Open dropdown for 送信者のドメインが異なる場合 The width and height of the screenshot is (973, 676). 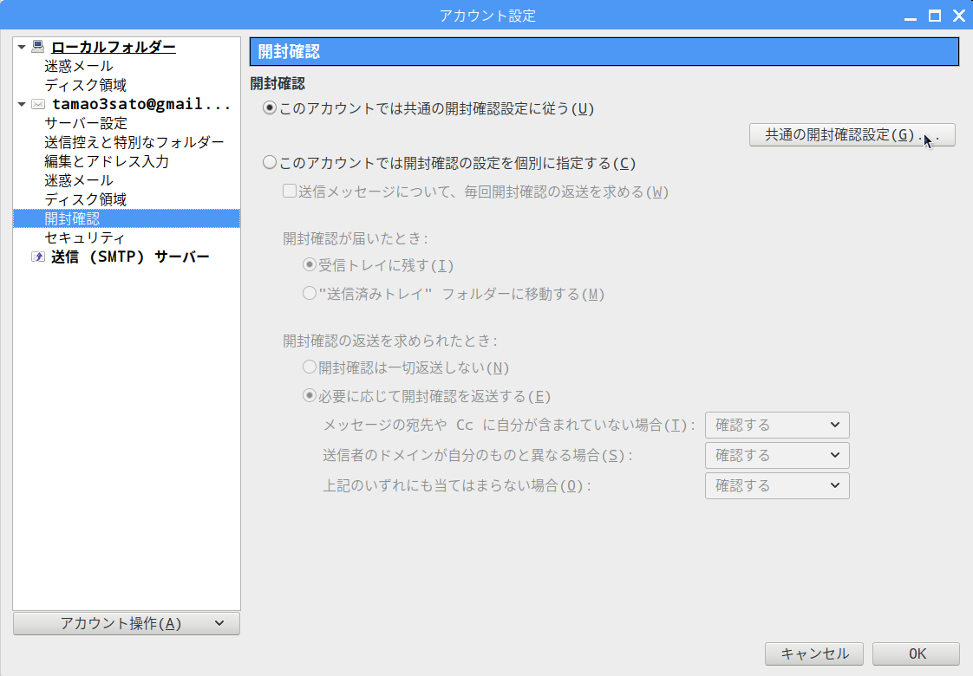tap(777, 455)
